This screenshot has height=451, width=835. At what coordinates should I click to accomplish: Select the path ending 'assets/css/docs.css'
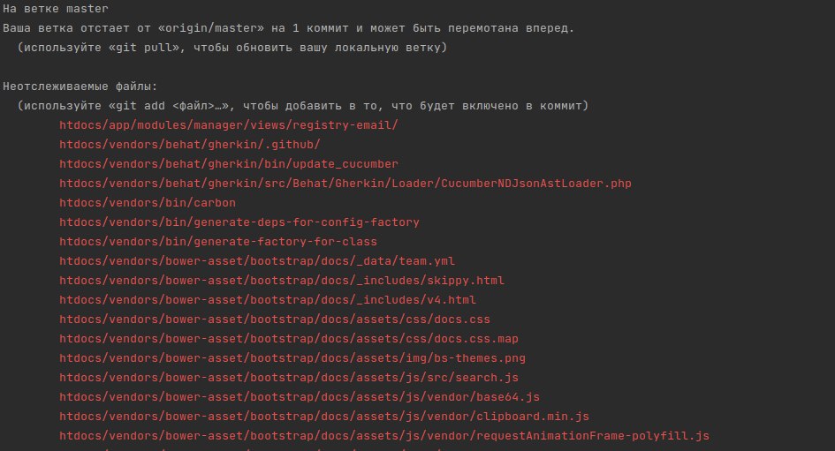274,319
